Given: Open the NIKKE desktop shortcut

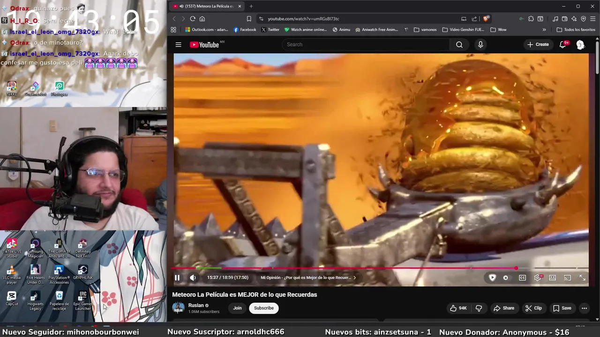Looking at the screenshot, I should tap(12, 88).
